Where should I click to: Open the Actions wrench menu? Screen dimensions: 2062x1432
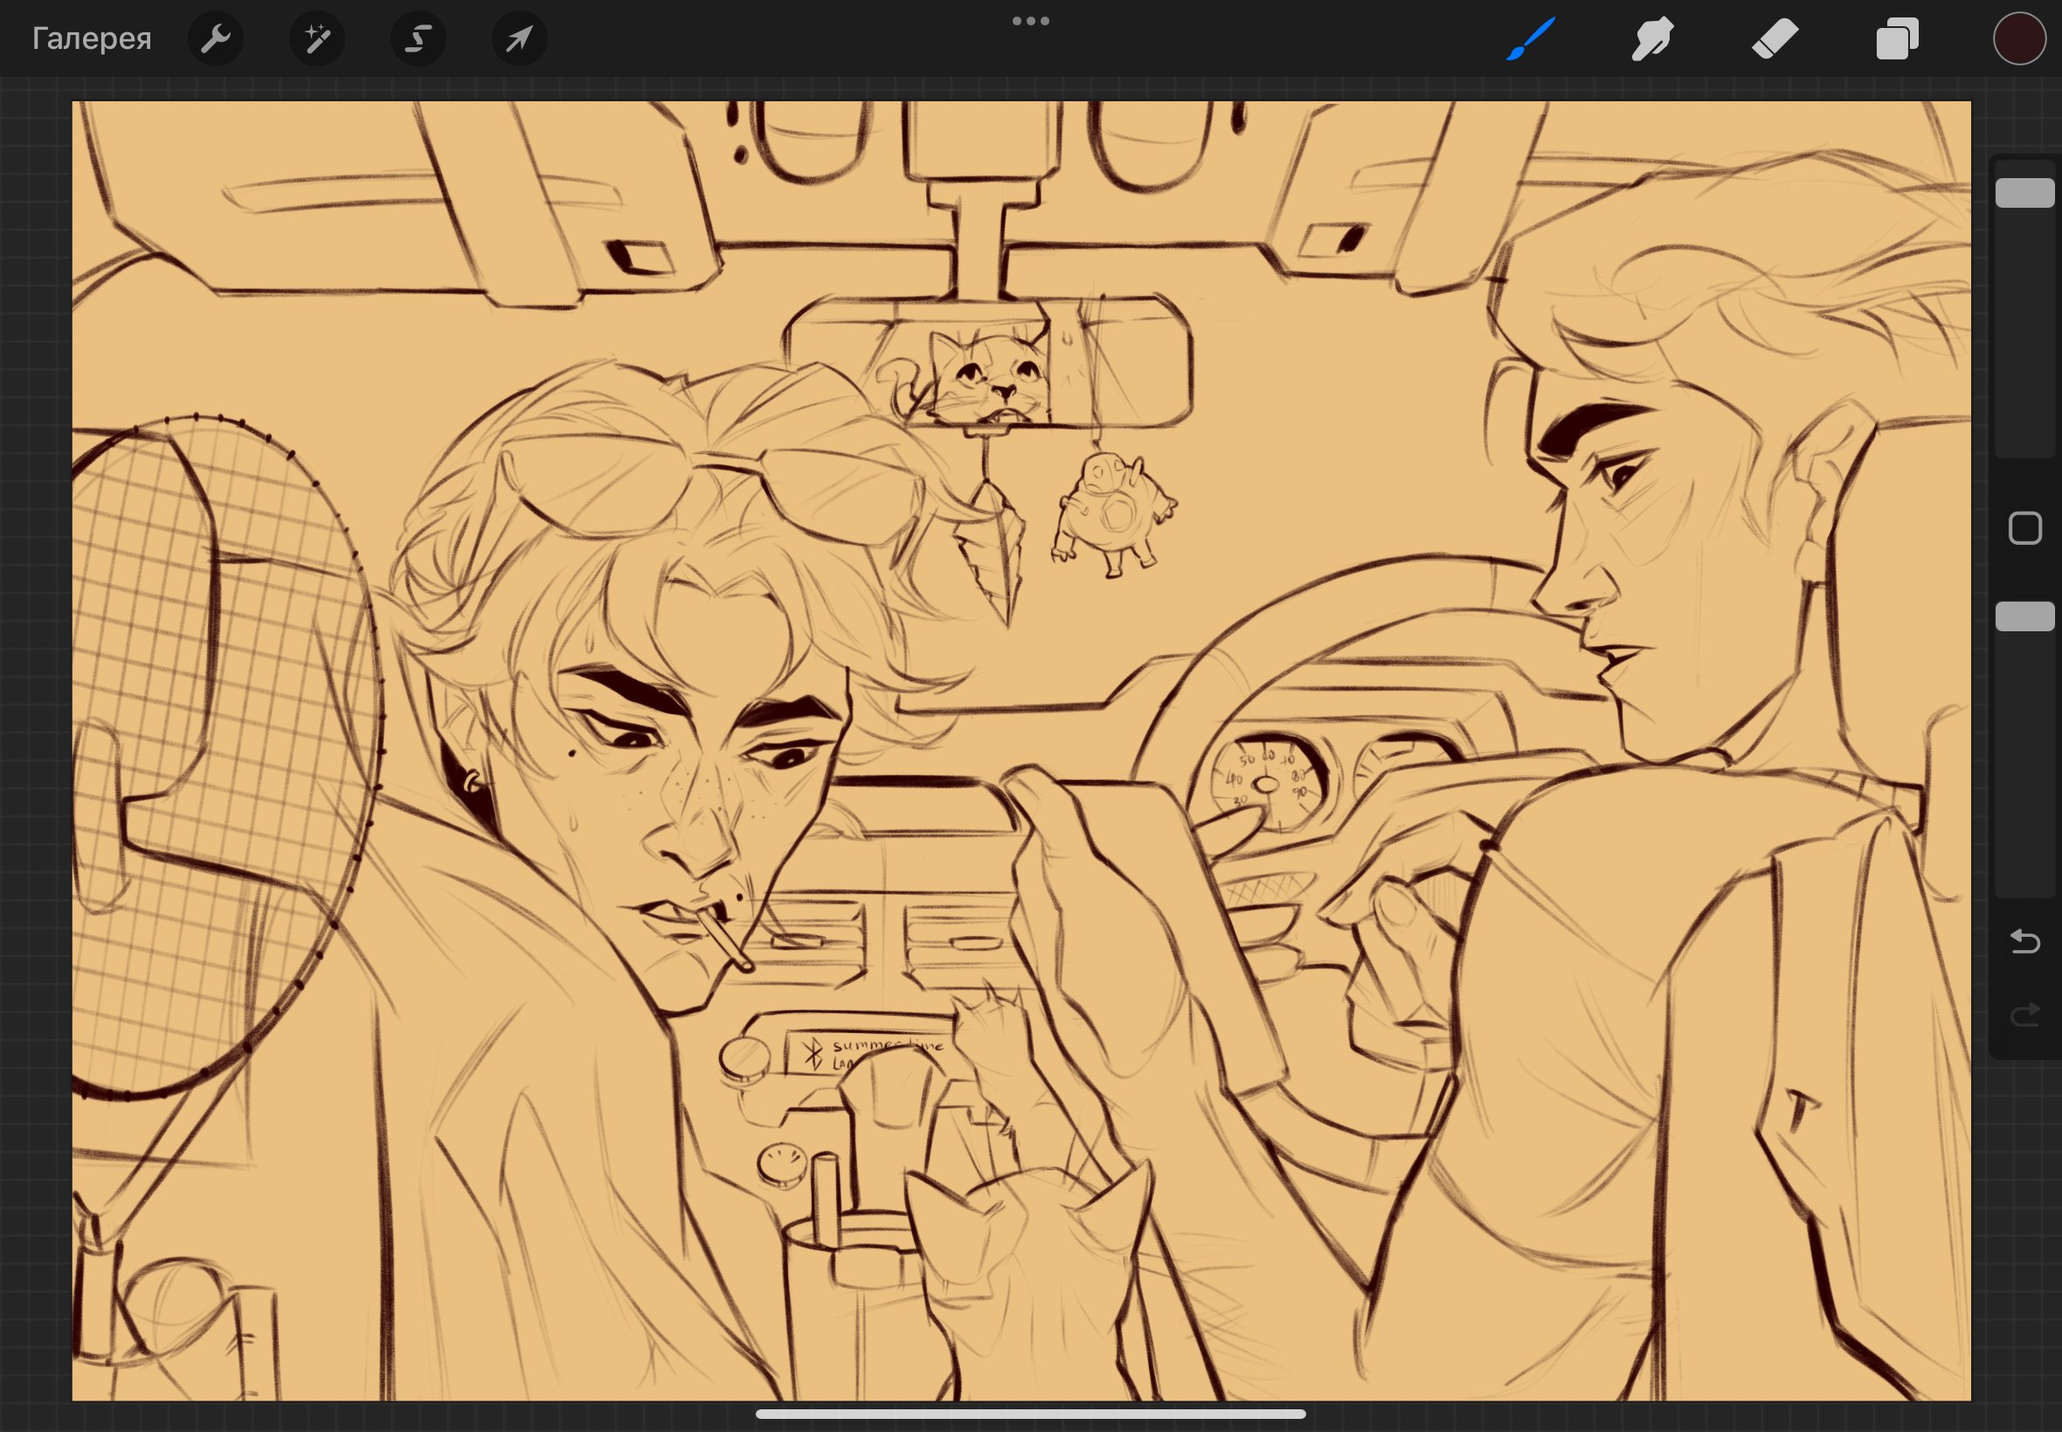(x=216, y=38)
